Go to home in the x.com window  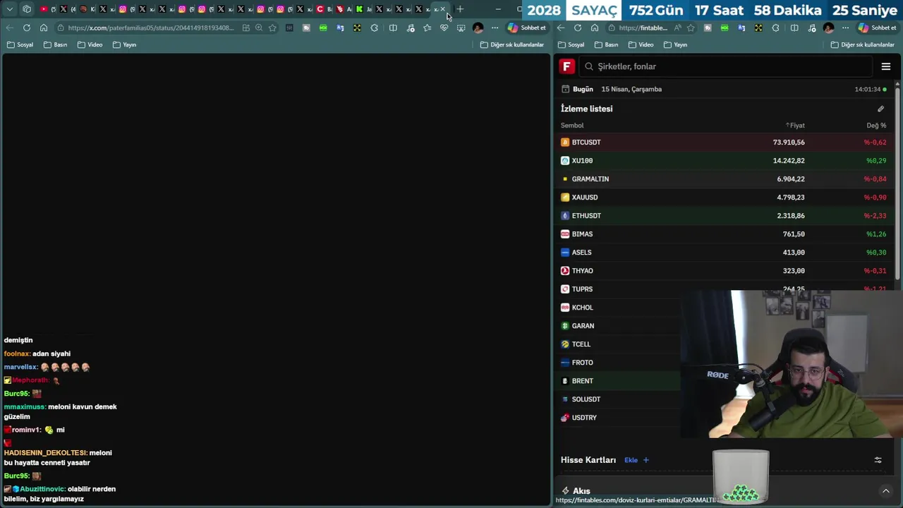[x=43, y=28]
